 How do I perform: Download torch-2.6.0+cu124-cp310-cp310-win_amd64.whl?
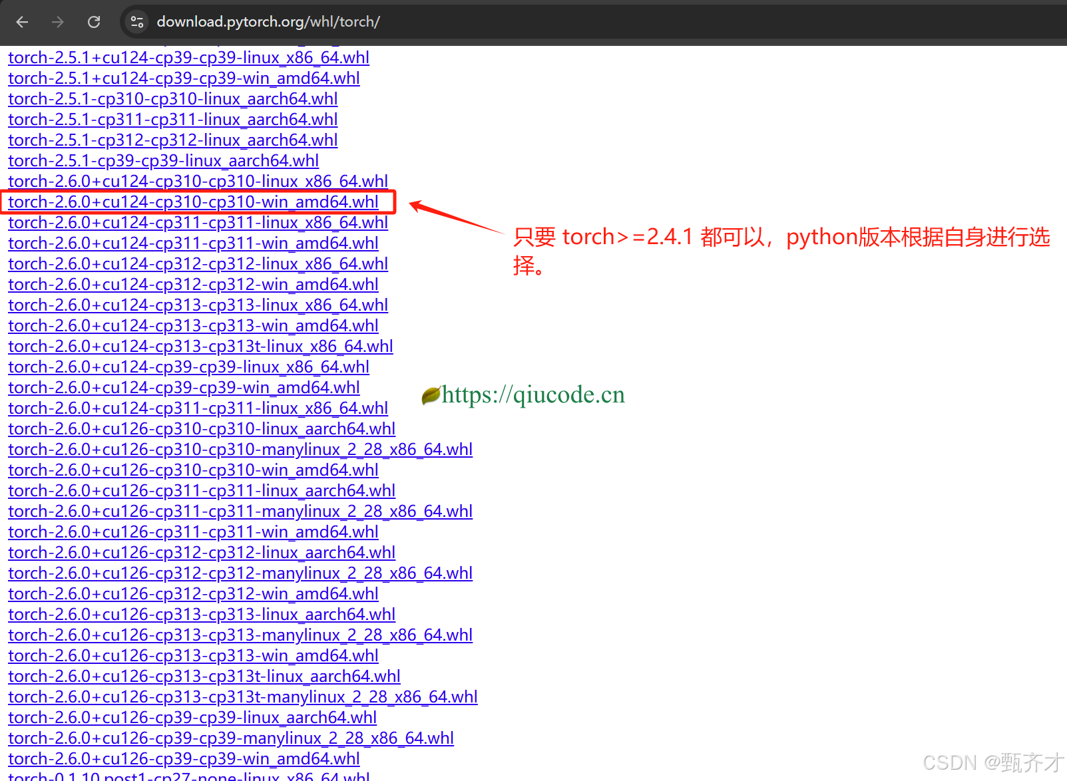tap(193, 202)
